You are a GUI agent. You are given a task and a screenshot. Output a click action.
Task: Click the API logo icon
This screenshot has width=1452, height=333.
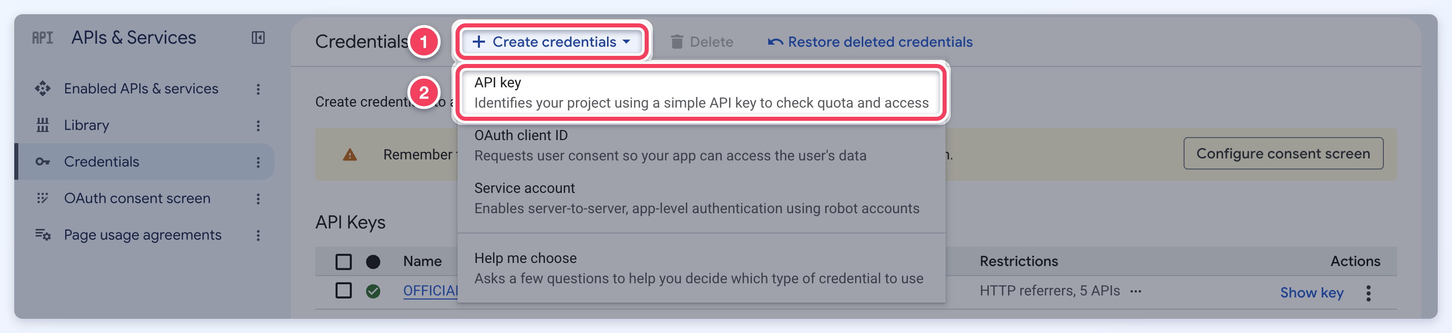click(42, 38)
